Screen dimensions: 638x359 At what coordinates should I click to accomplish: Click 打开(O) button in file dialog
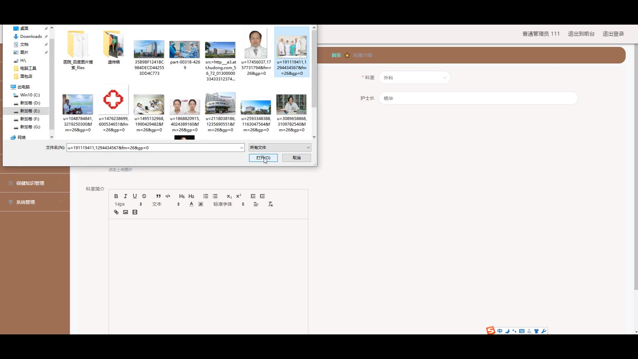tap(263, 158)
